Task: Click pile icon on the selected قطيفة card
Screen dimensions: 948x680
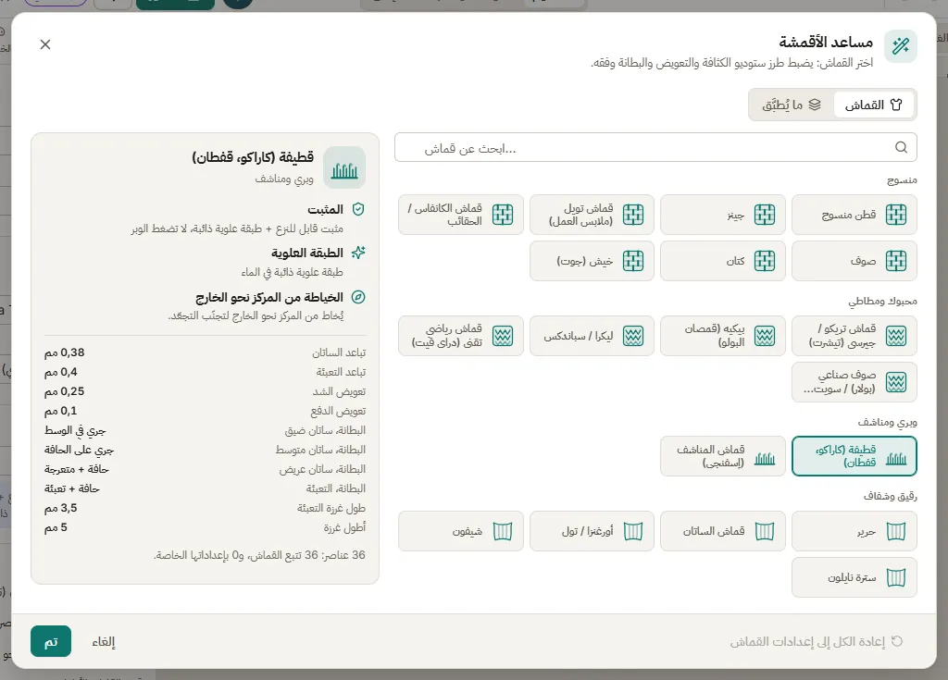Action: coord(895,460)
